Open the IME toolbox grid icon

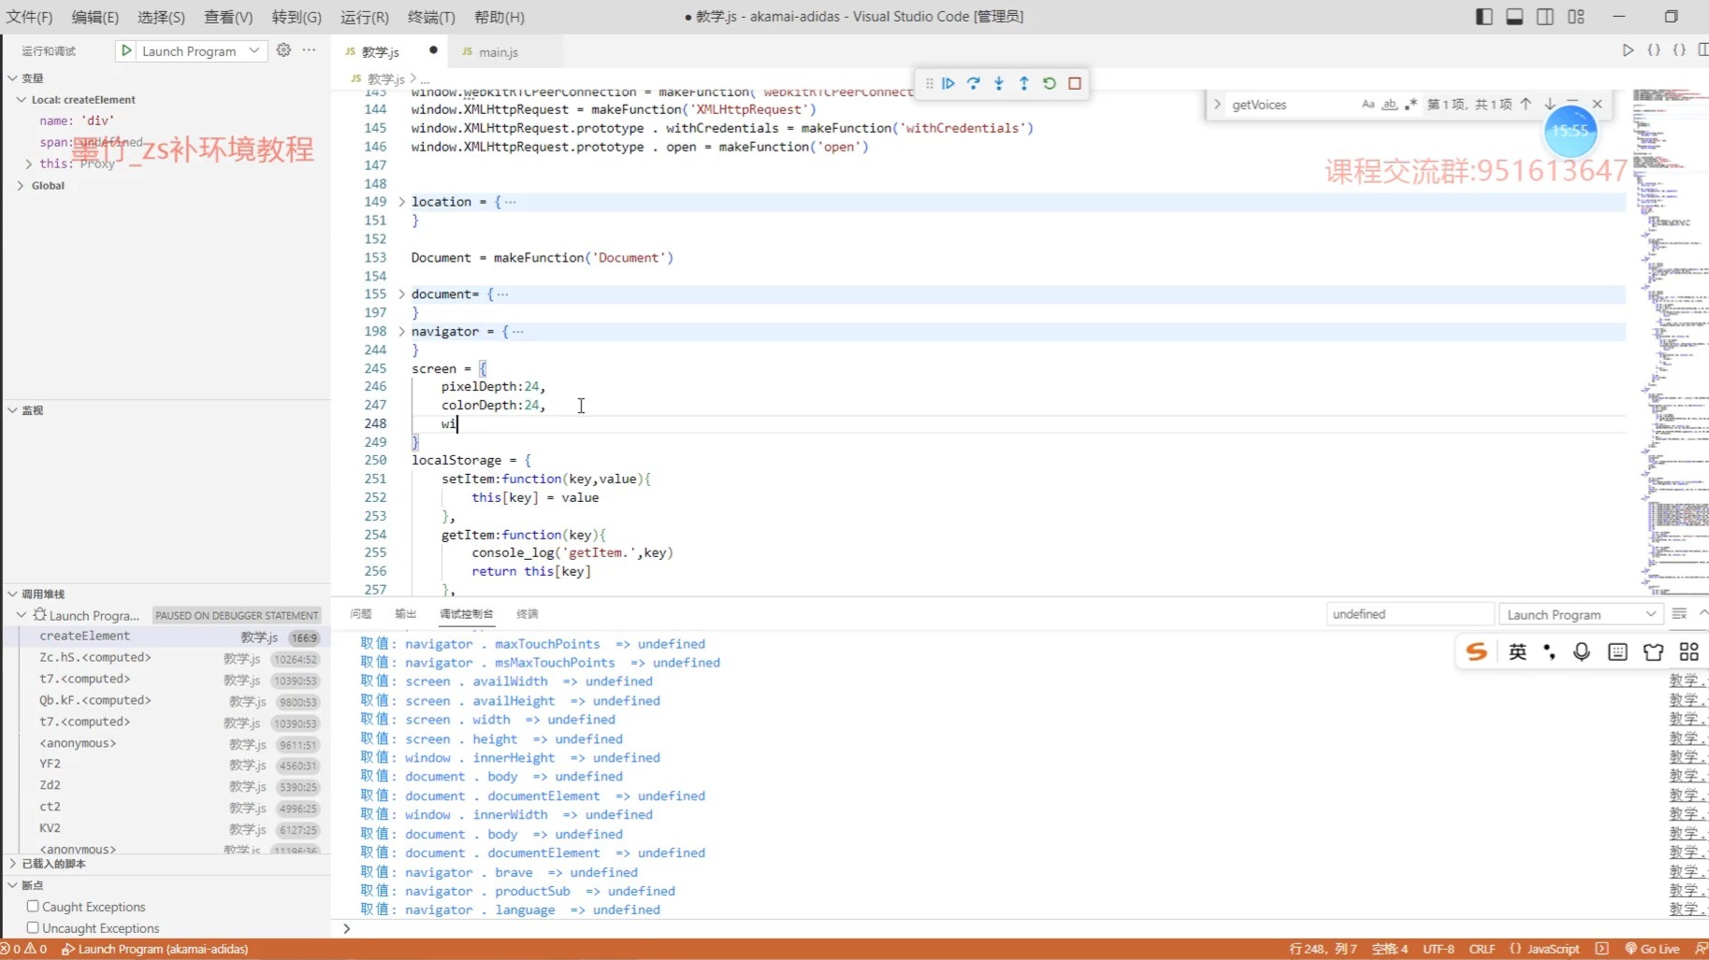tap(1688, 652)
